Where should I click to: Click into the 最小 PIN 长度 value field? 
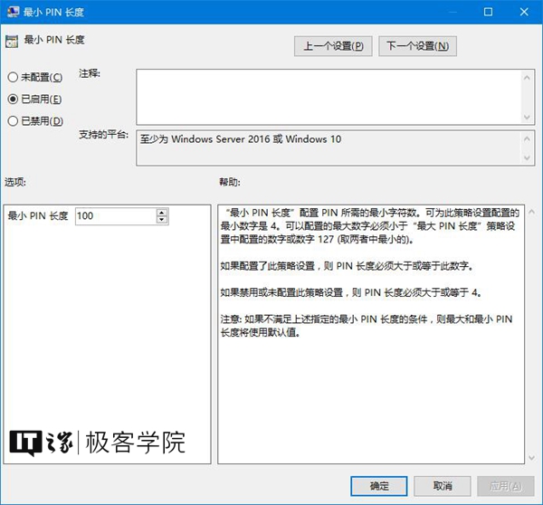coord(115,216)
